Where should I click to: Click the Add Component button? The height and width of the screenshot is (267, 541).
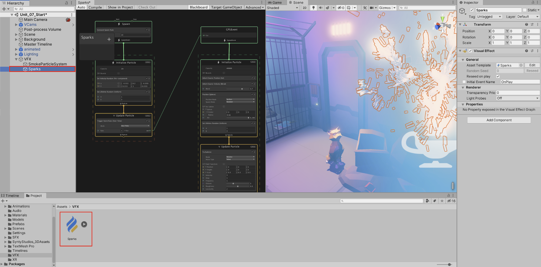[499, 120]
